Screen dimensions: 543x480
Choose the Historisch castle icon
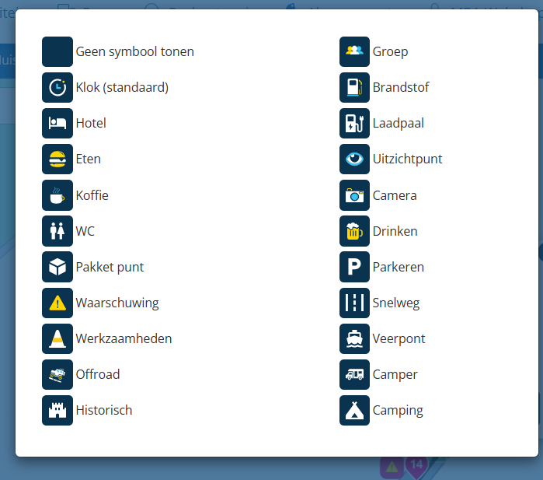coord(57,410)
